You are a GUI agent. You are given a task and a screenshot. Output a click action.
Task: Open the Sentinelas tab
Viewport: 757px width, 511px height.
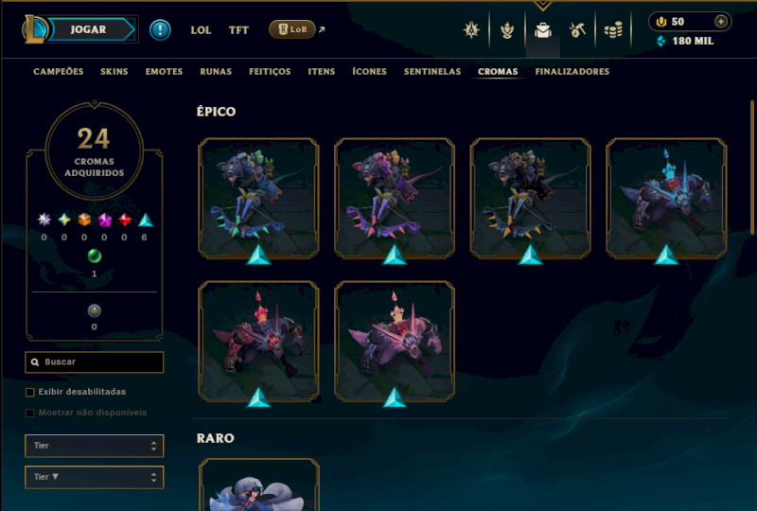point(432,72)
